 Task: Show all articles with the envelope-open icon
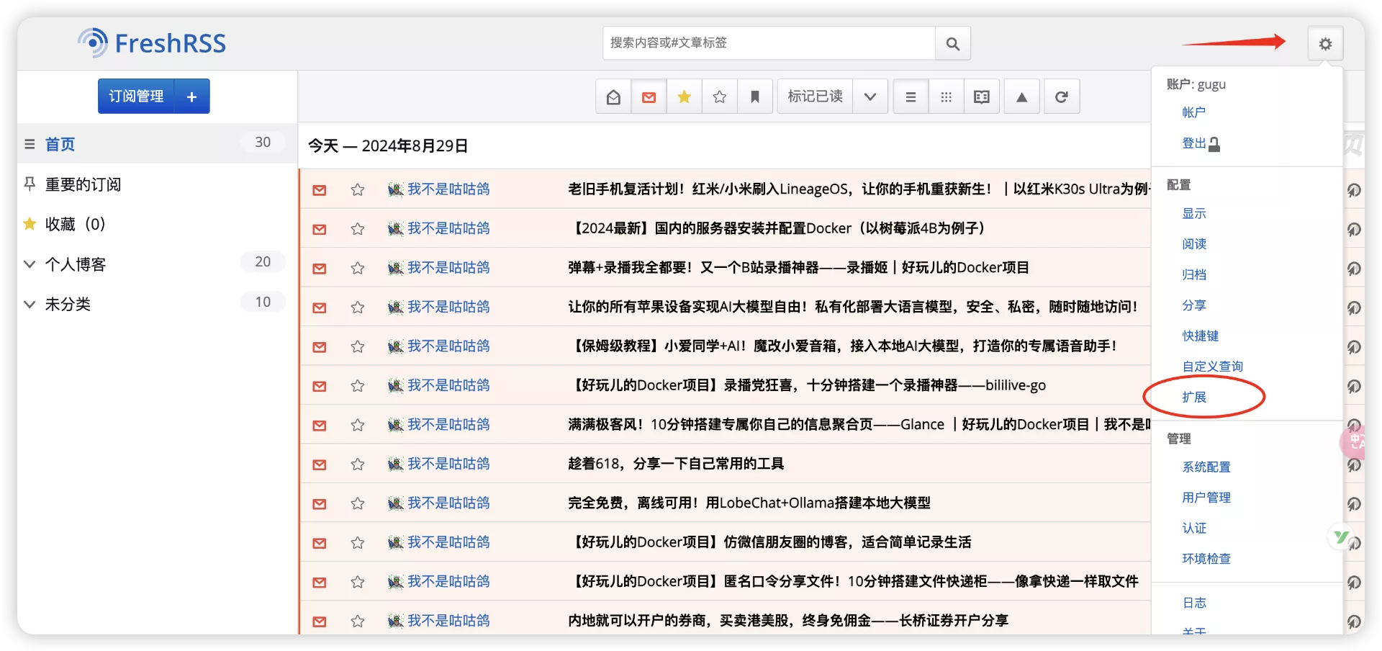tap(613, 96)
